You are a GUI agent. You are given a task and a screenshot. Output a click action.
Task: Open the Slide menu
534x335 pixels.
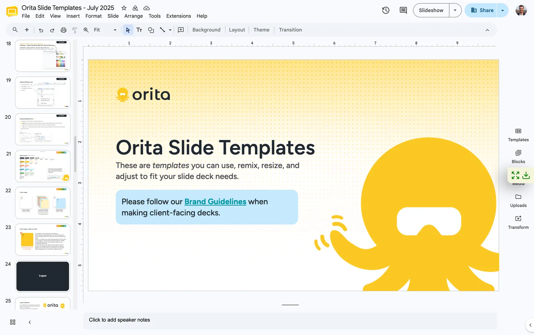[x=113, y=16]
